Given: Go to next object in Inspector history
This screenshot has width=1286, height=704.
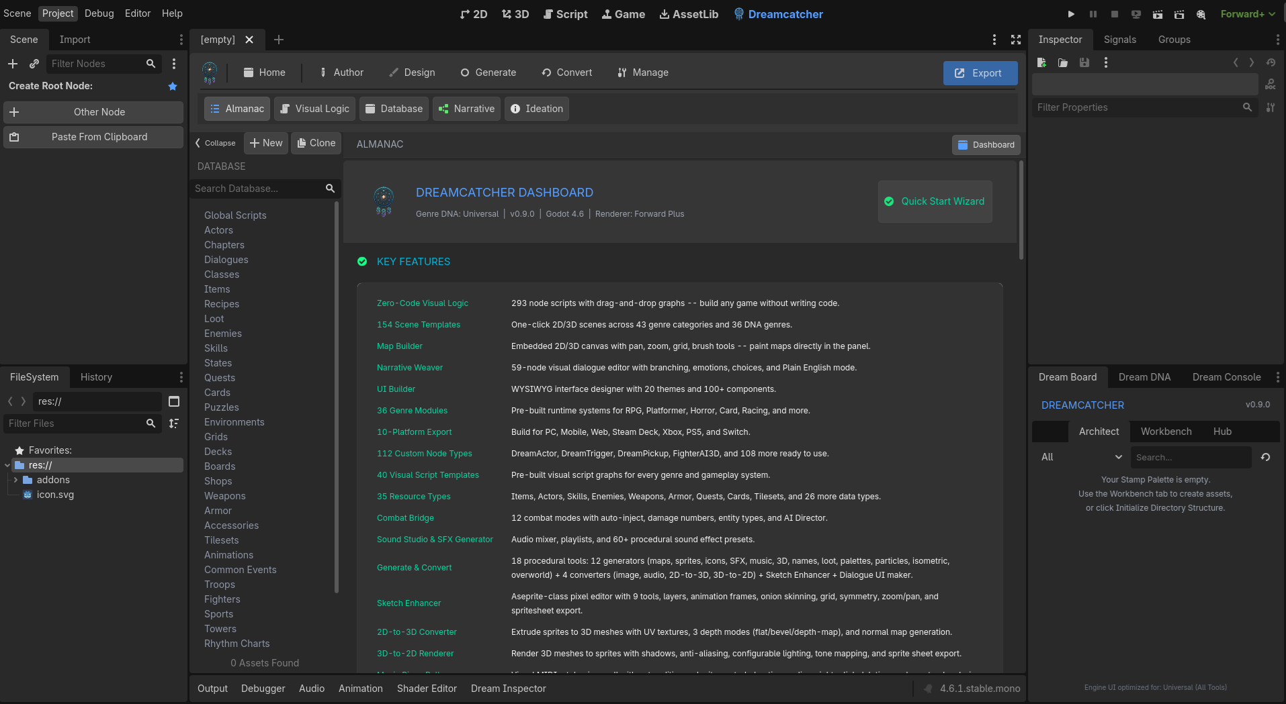Looking at the screenshot, I should [1252, 62].
